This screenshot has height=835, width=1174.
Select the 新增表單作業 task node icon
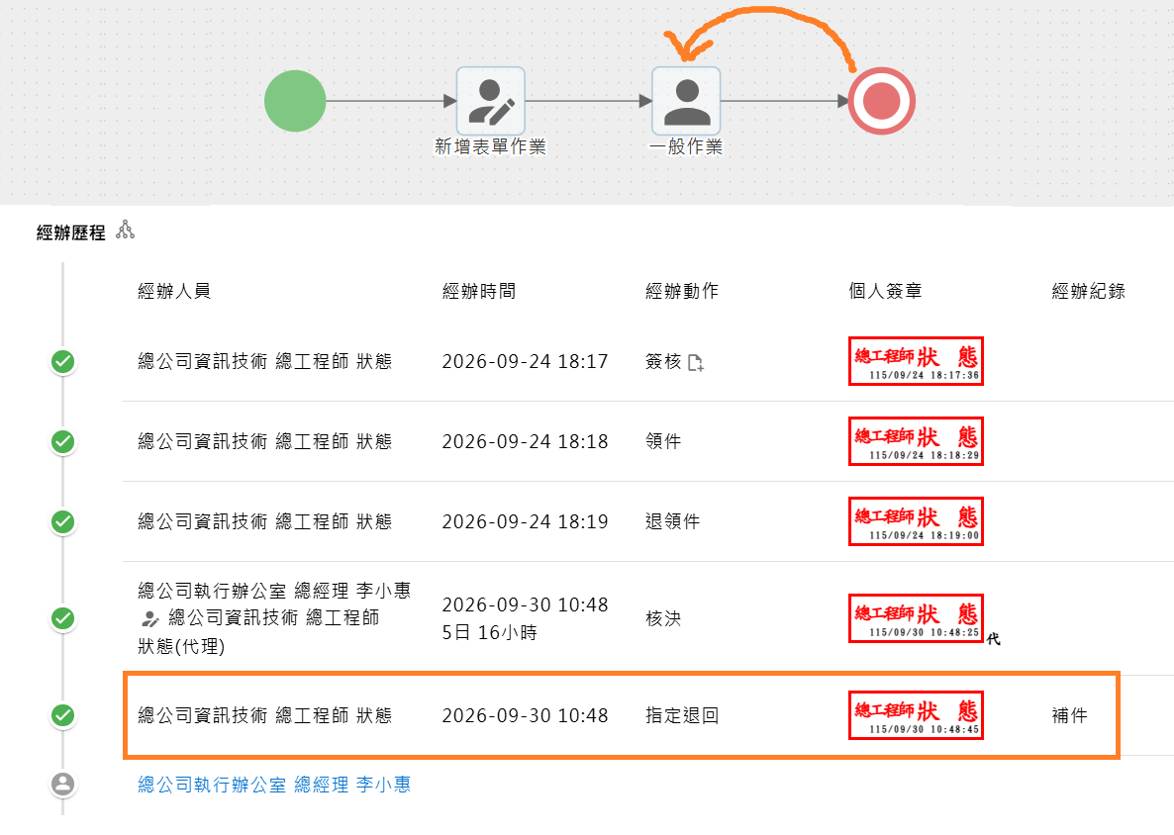click(x=490, y=101)
